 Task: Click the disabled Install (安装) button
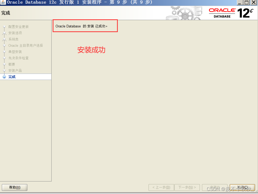coord(214,187)
